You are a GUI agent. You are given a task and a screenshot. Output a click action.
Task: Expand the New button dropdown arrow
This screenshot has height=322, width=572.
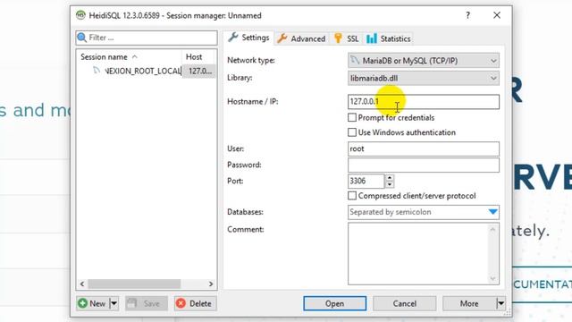(x=114, y=303)
